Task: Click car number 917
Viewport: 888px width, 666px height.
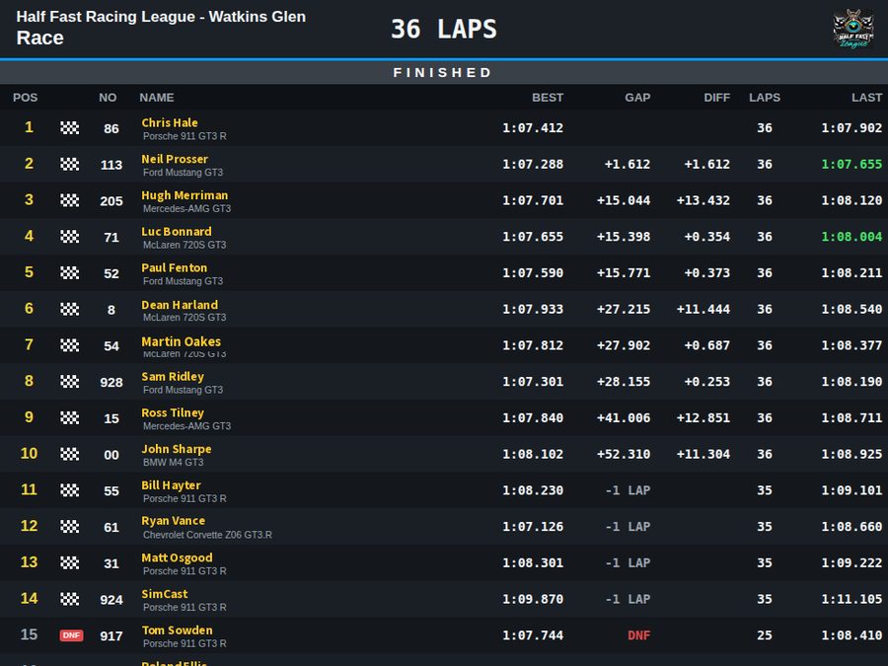Action: [111, 636]
